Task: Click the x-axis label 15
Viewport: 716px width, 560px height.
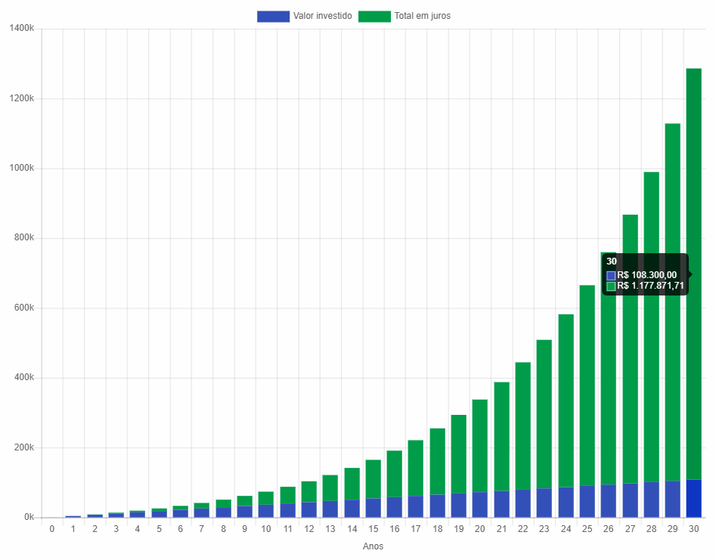Action: (x=373, y=529)
